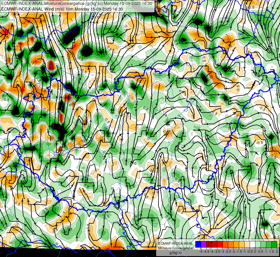
Task: Pick the light green swatch between 0.5 and 1
Action: (263, 244)
